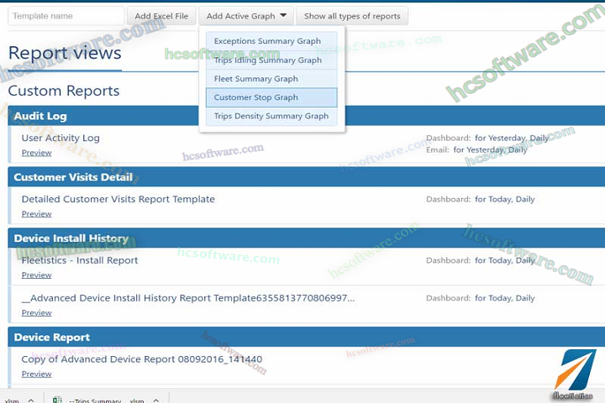The image size is (605, 403).
Task: Open Preview under Advanced Device Install History
Action: tap(37, 313)
